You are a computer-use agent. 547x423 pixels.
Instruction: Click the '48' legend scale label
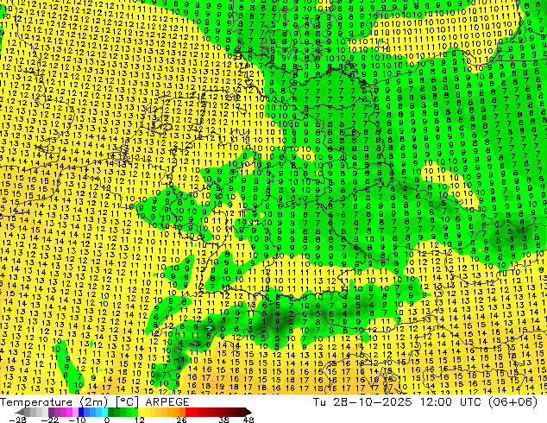248,420
